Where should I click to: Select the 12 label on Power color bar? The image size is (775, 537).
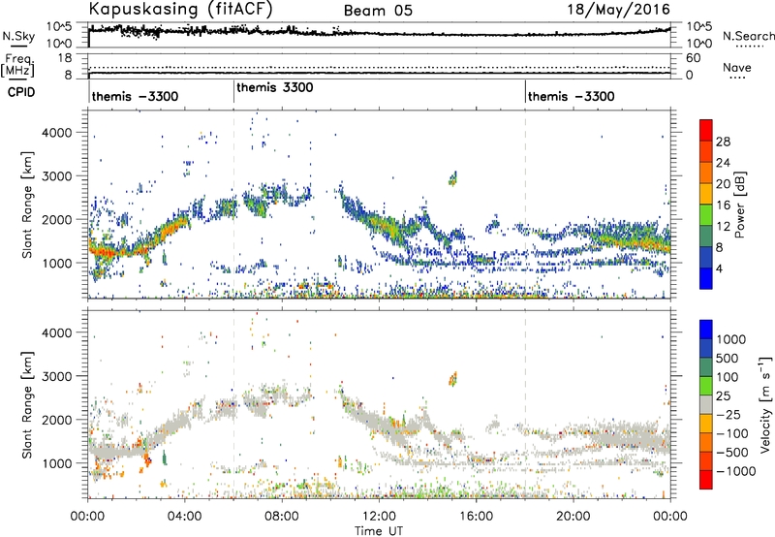(x=723, y=227)
